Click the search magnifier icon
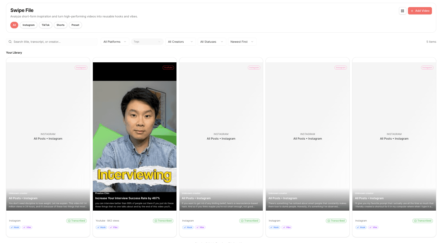This screenshot has width=442, height=243. tap(10, 42)
